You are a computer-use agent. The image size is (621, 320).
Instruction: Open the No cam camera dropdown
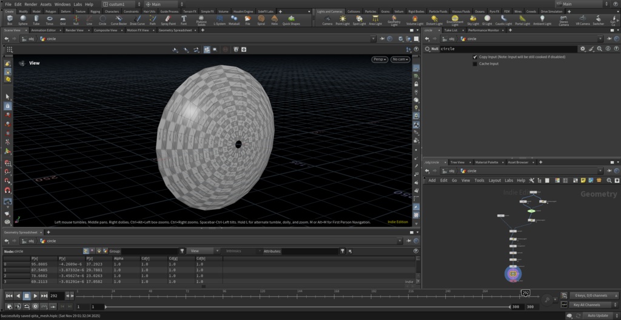click(x=400, y=59)
